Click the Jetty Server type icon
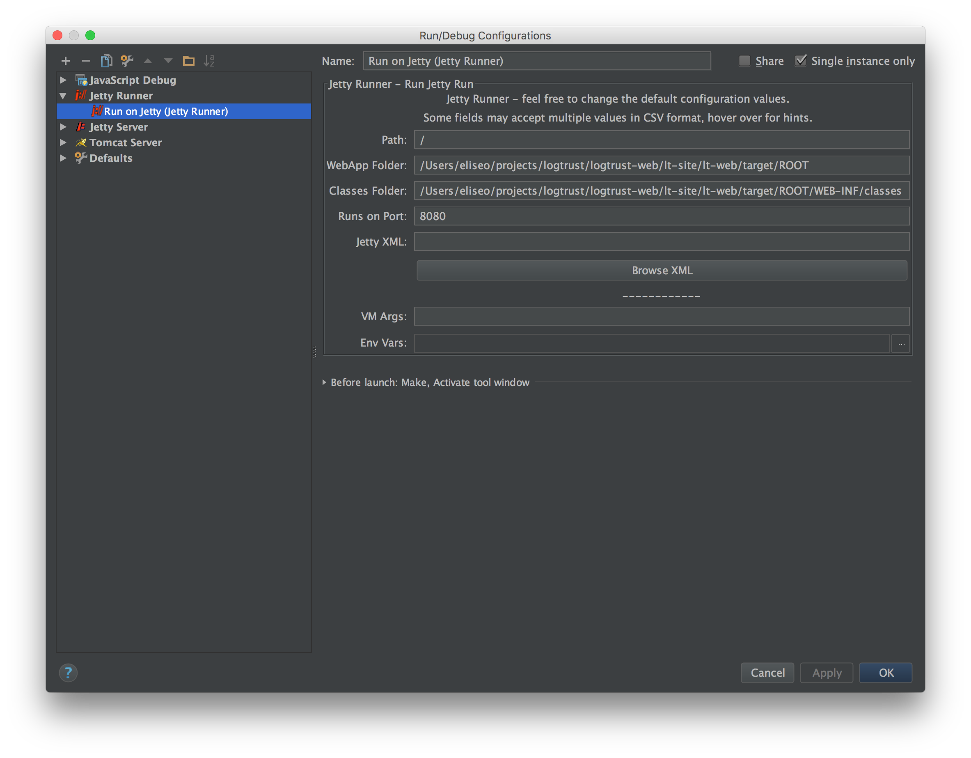 [x=81, y=127]
